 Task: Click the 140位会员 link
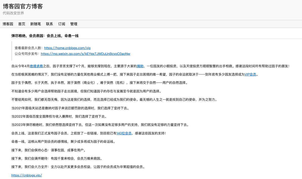[x=124, y=133]
